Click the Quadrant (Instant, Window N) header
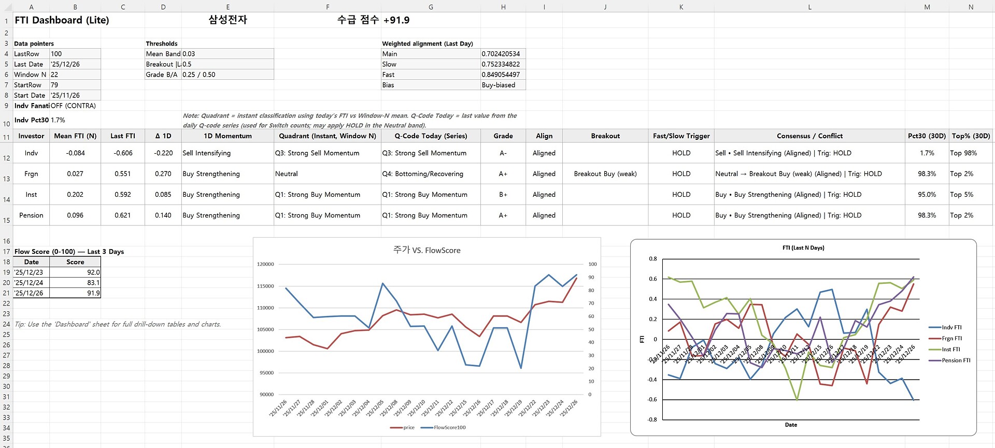This screenshot has width=995, height=448. 327,136
